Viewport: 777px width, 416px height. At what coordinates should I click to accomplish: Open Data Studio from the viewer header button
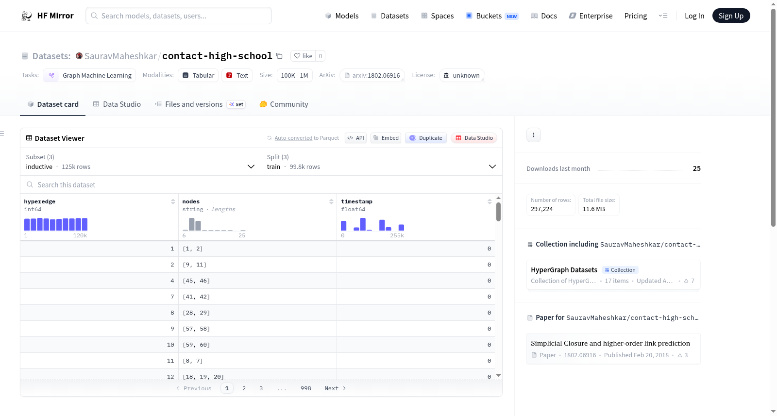tap(474, 138)
